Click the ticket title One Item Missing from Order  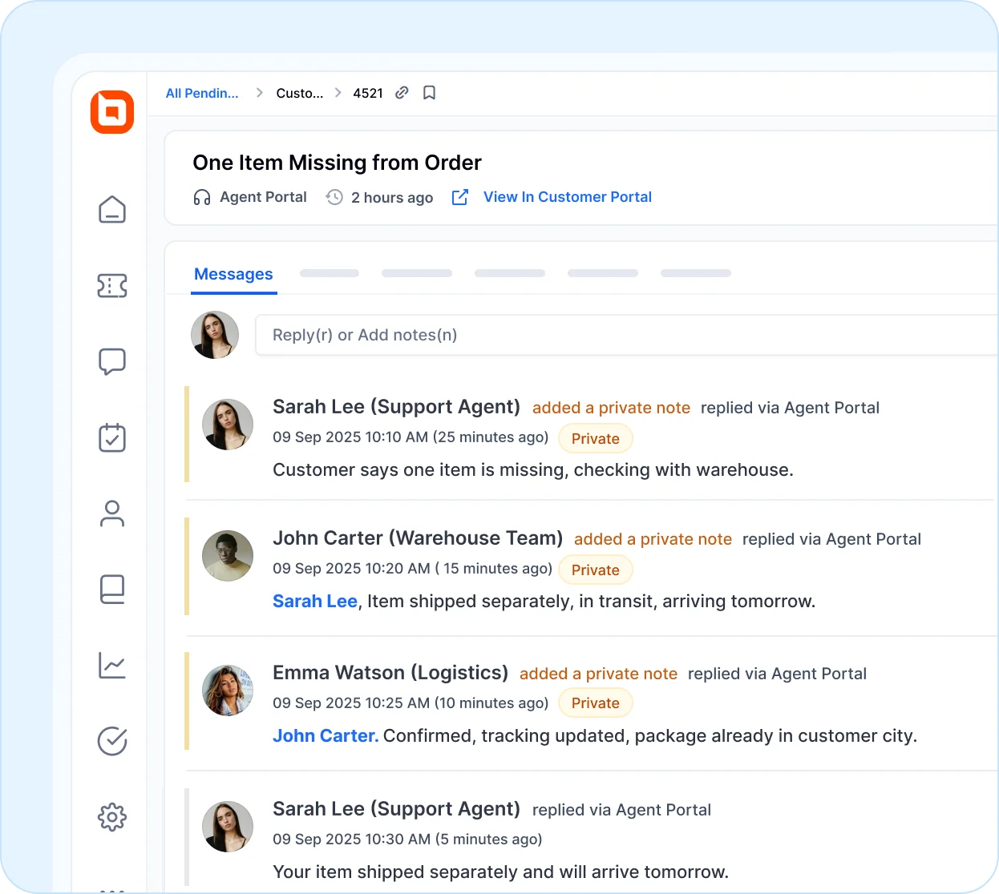coord(338,163)
